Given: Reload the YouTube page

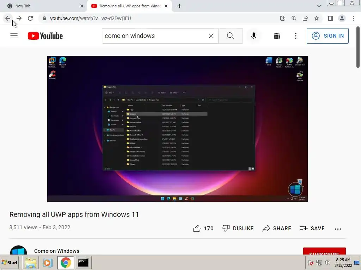Looking at the screenshot, I should [30, 18].
